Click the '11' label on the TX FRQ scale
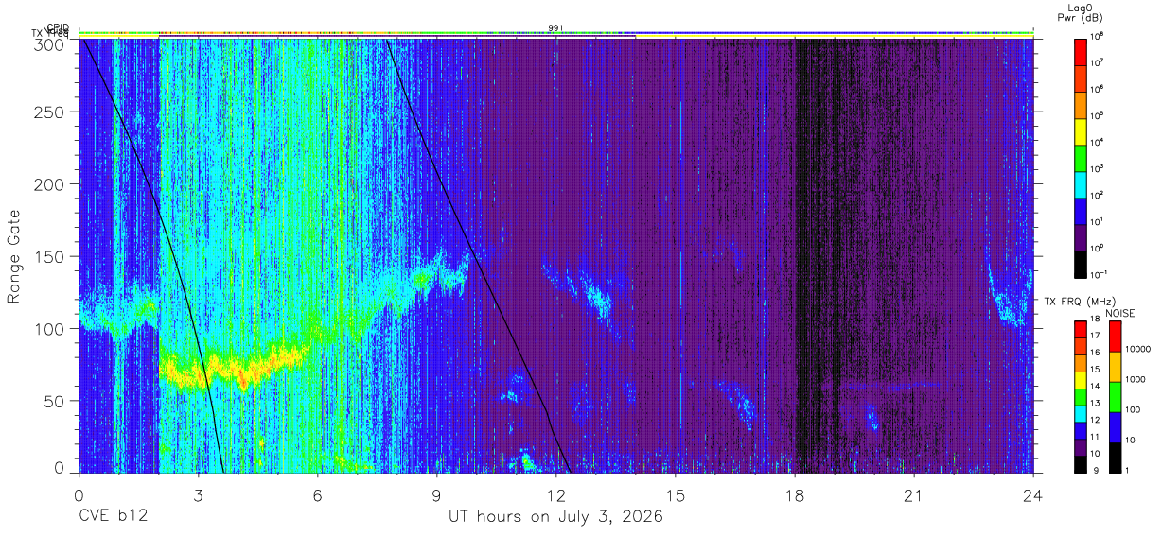1162x536 pixels. click(1094, 438)
